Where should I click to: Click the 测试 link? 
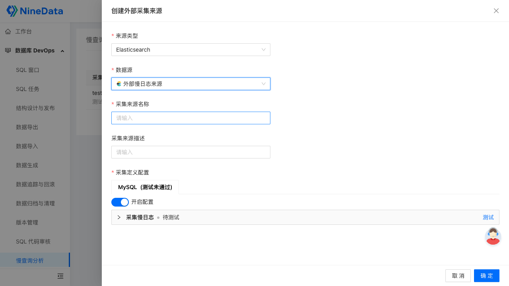tap(488, 217)
